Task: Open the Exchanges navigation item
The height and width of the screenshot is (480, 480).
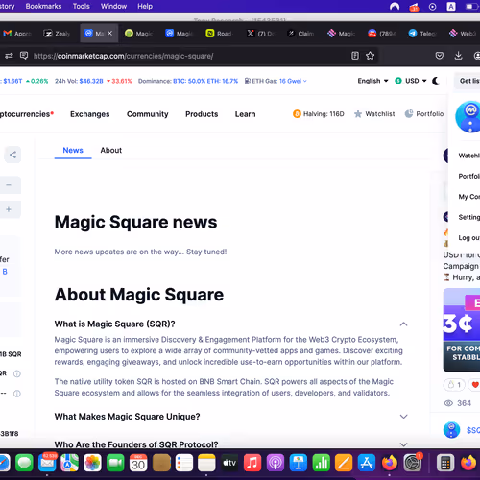Action: (x=90, y=114)
